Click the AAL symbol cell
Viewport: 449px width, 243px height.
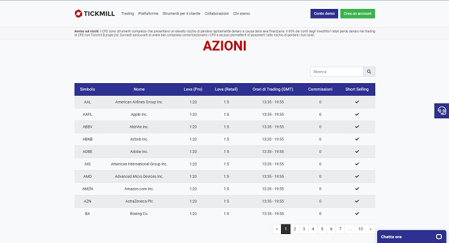(87, 102)
